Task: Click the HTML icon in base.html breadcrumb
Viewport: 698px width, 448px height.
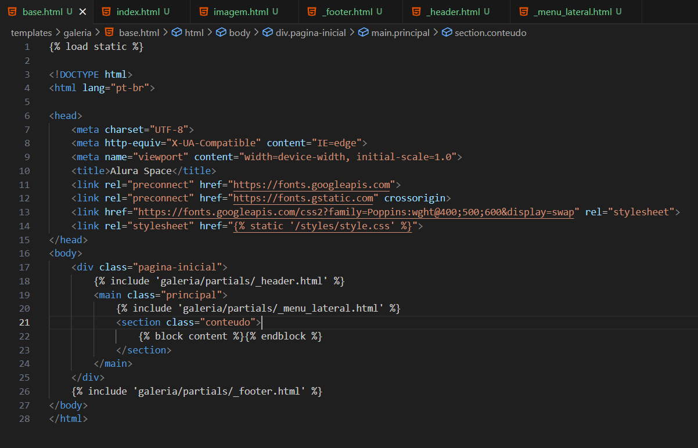Action: coord(108,33)
